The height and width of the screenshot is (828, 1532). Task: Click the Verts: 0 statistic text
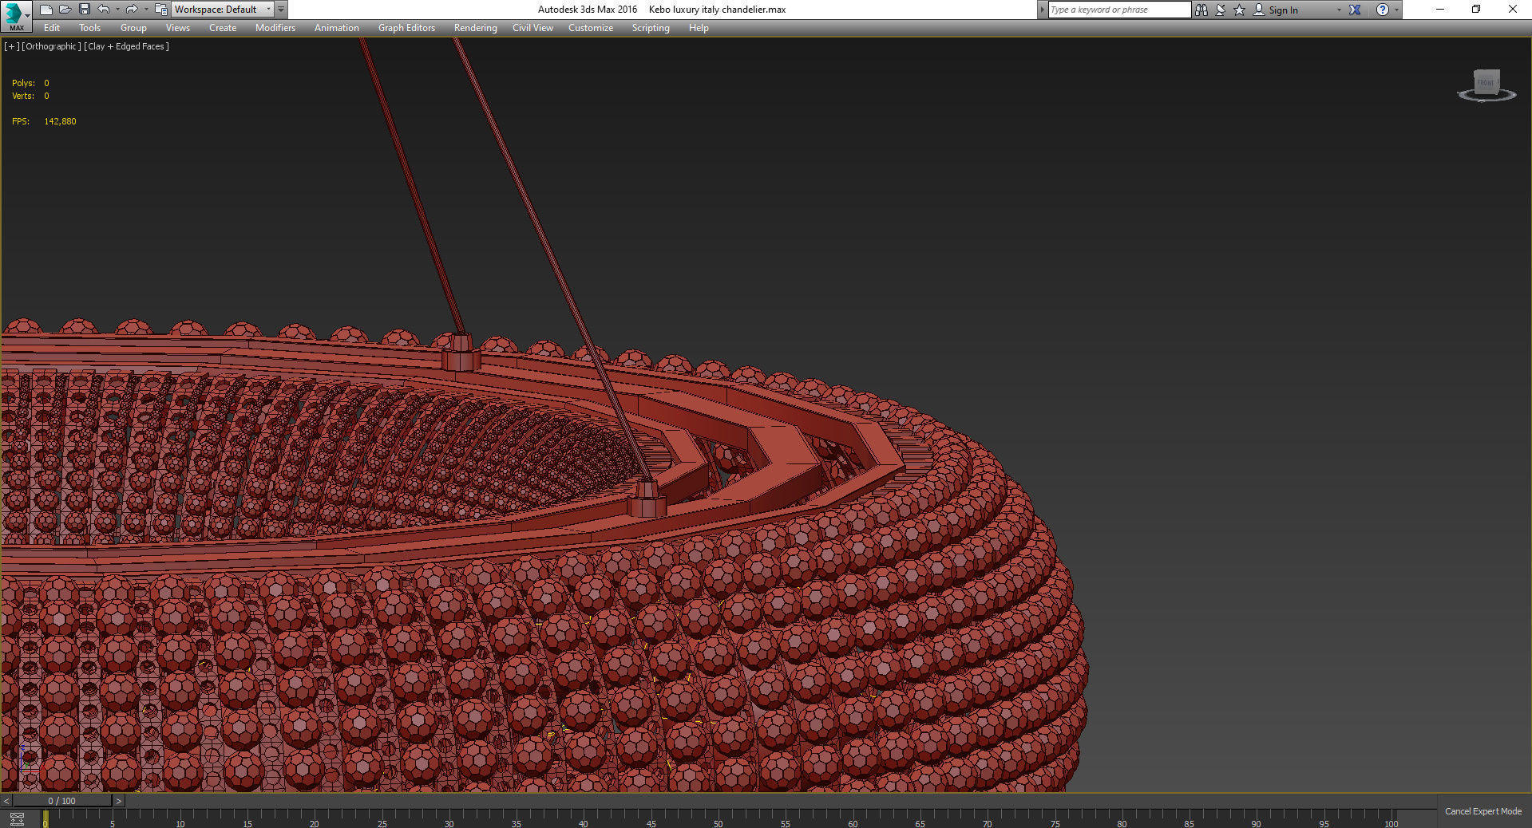[30, 96]
